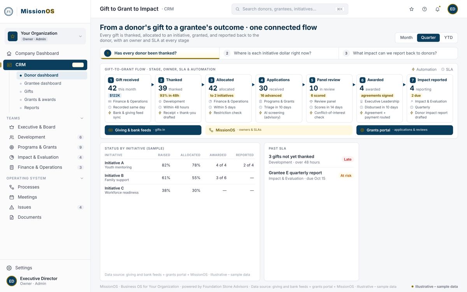Click the Issues warning triangle icon

coord(12,207)
